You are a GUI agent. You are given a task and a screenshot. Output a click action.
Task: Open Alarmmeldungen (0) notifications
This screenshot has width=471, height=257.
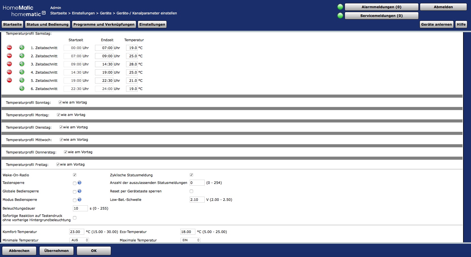tap(381, 7)
